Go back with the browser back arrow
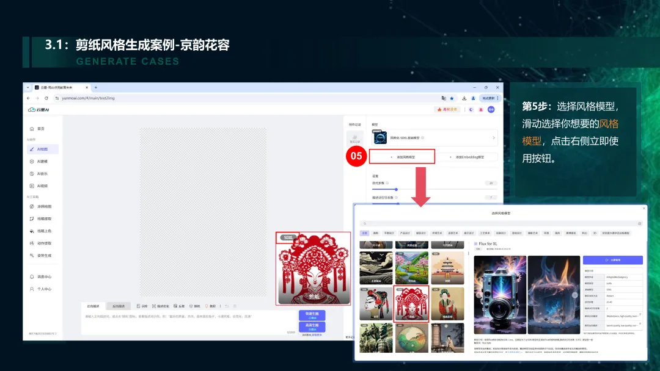660x371 pixels. (x=28, y=98)
